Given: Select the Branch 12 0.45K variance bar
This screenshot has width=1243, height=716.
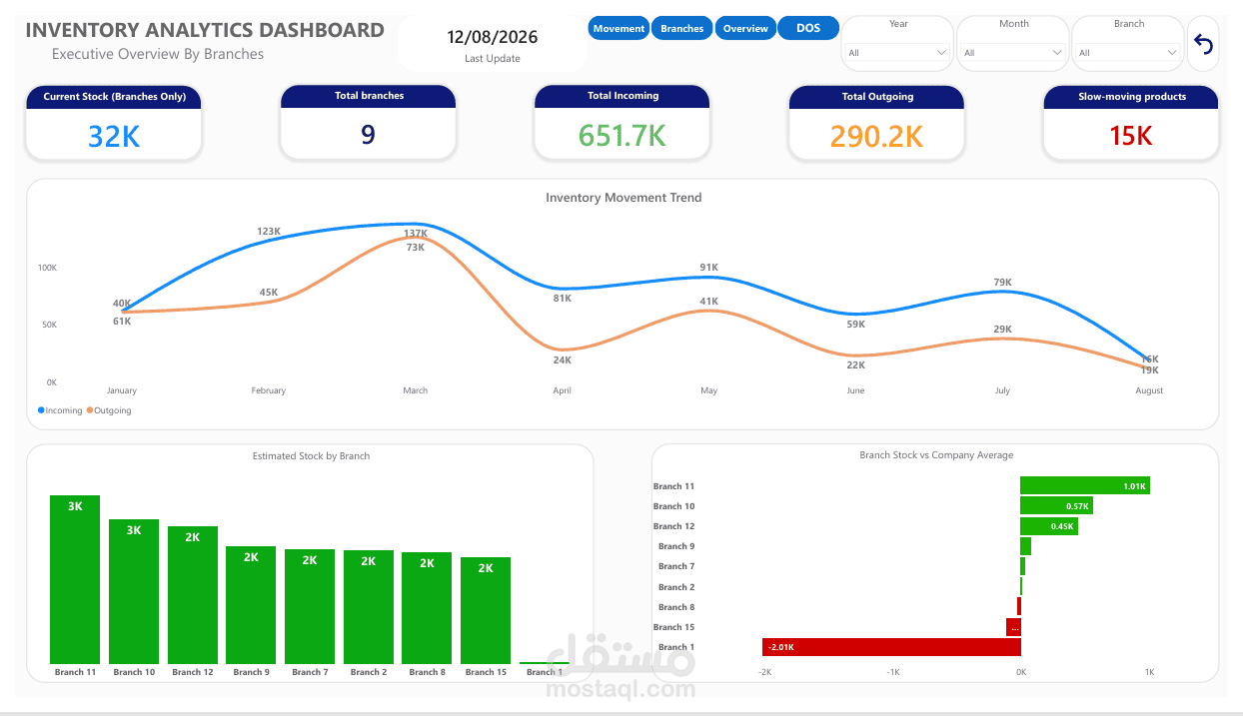Looking at the screenshot, I should pyautogui.click(x=1049, y=526).
